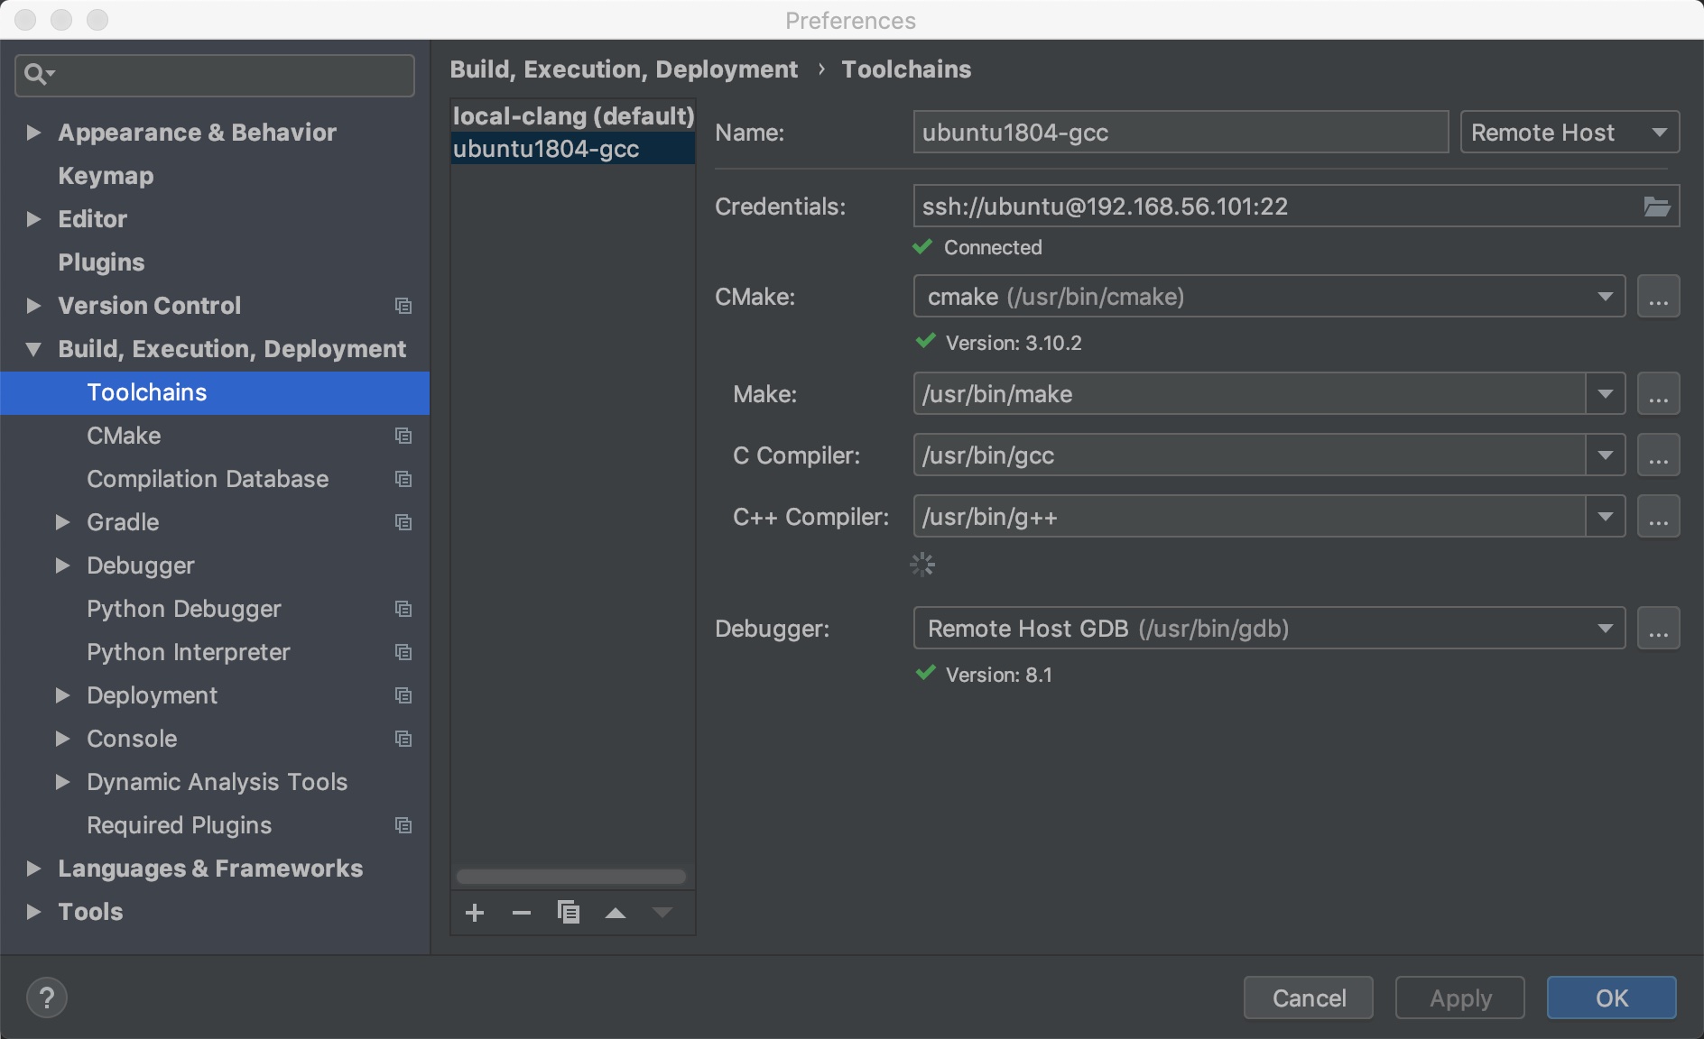Expand the Appearance & Behavior section

(34, 133)
